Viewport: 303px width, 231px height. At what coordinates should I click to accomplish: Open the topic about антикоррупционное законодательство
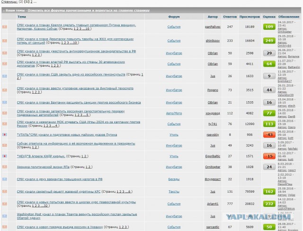tap(76, 51)
